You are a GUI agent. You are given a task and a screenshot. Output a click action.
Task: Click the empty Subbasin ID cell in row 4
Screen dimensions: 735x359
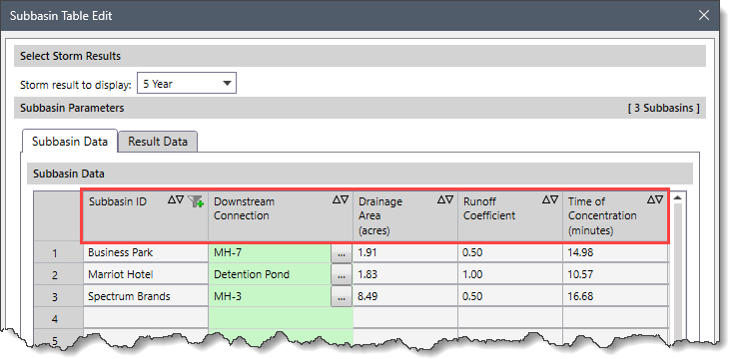[146, 319]
